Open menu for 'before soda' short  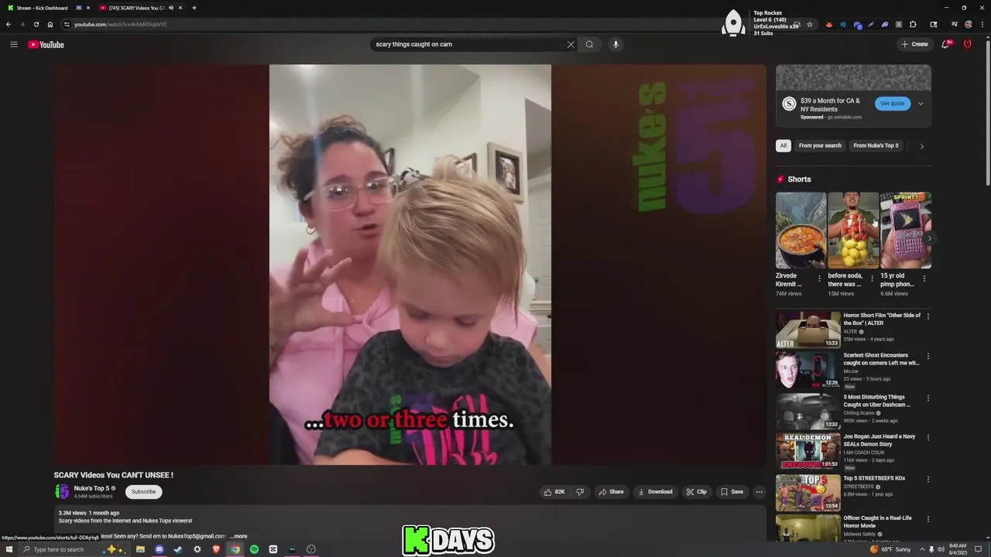(x=872, y=278)
